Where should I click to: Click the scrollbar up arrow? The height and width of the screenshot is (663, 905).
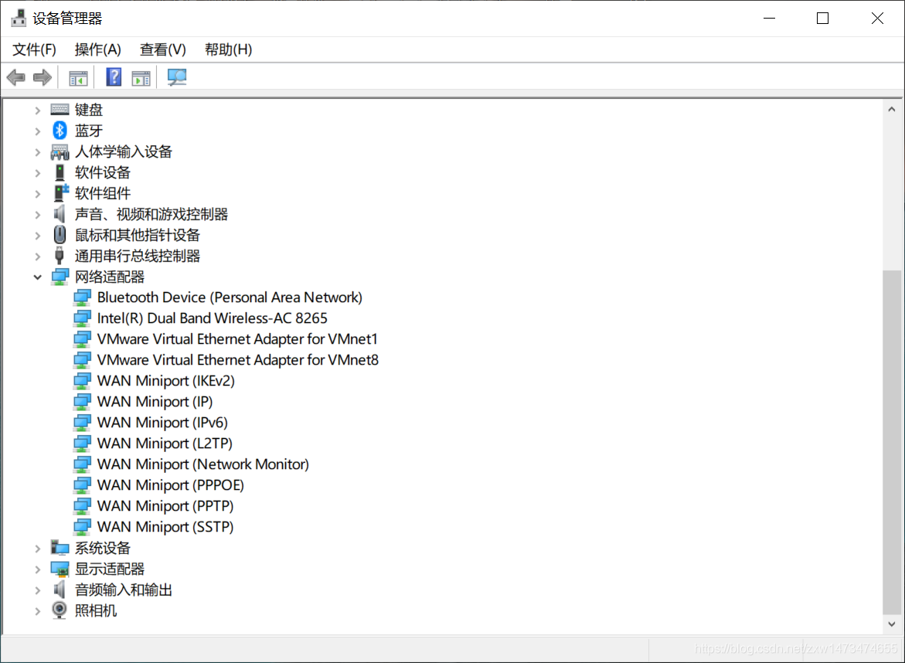coord(892,109)
